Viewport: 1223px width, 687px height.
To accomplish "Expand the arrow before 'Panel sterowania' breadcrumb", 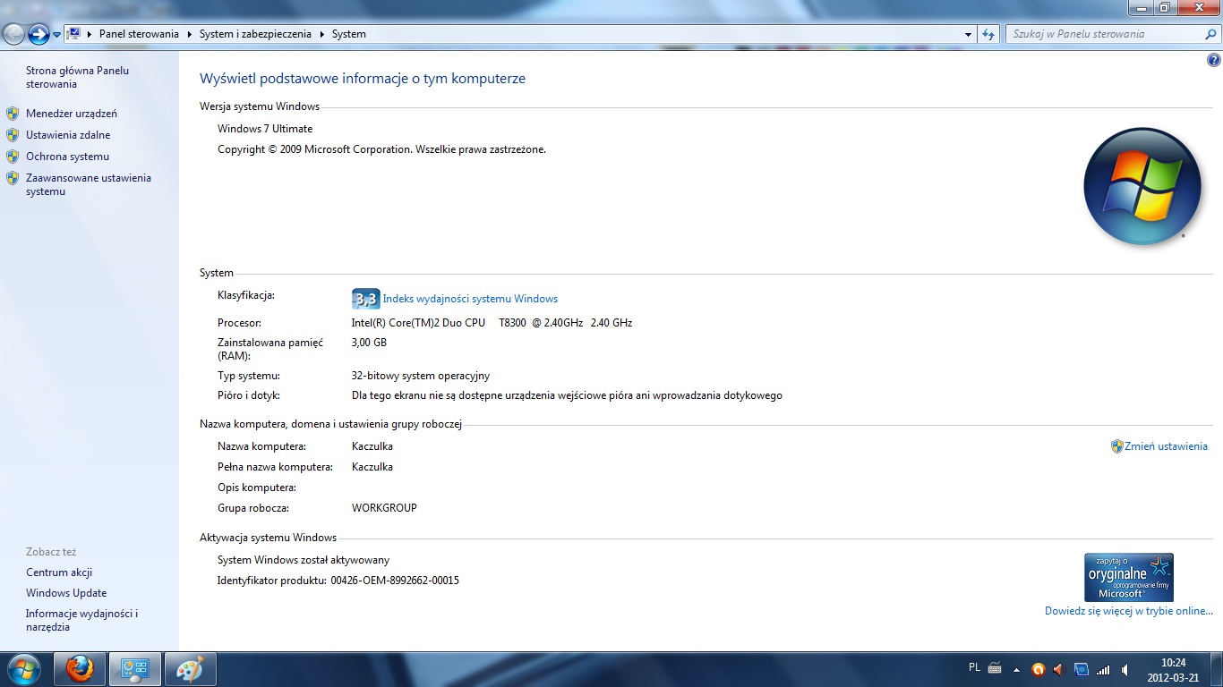I will (x=90, y=34).
